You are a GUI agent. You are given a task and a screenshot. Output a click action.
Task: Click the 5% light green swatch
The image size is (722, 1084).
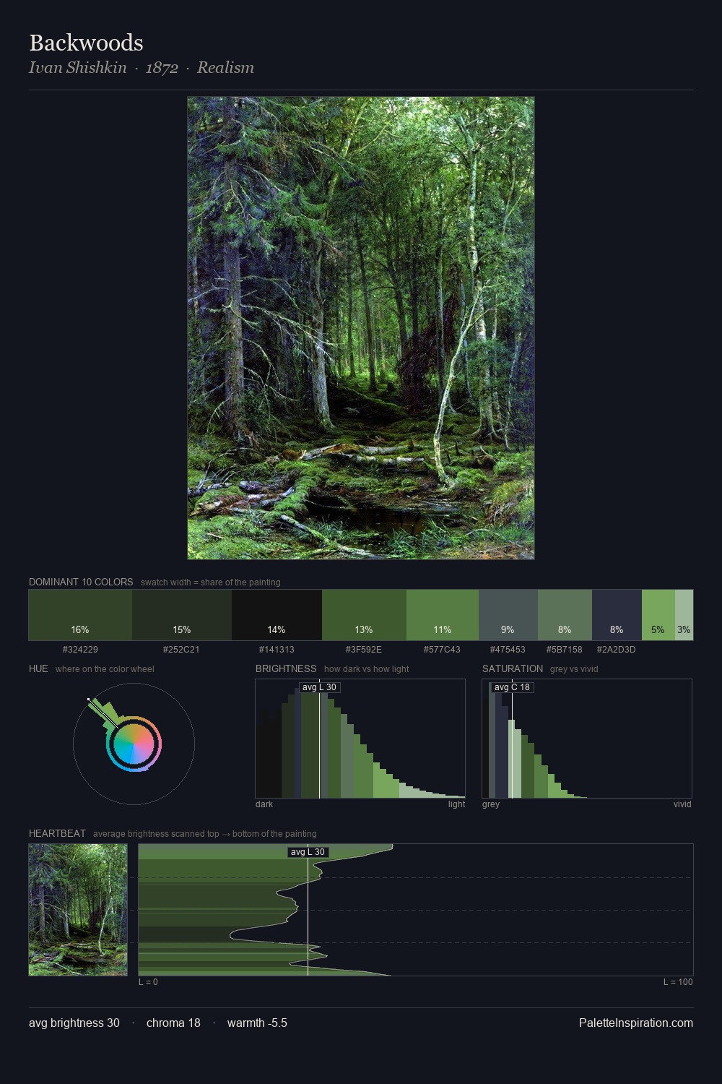click(658, 615)
